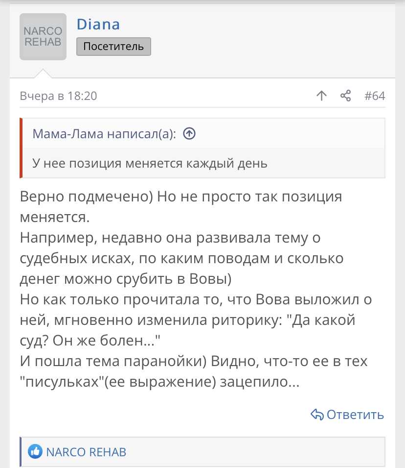Click the #64 post permalink

point(375,96)
